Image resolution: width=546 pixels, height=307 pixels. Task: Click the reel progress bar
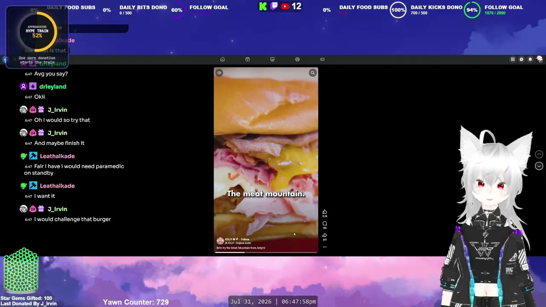point(266,252)
